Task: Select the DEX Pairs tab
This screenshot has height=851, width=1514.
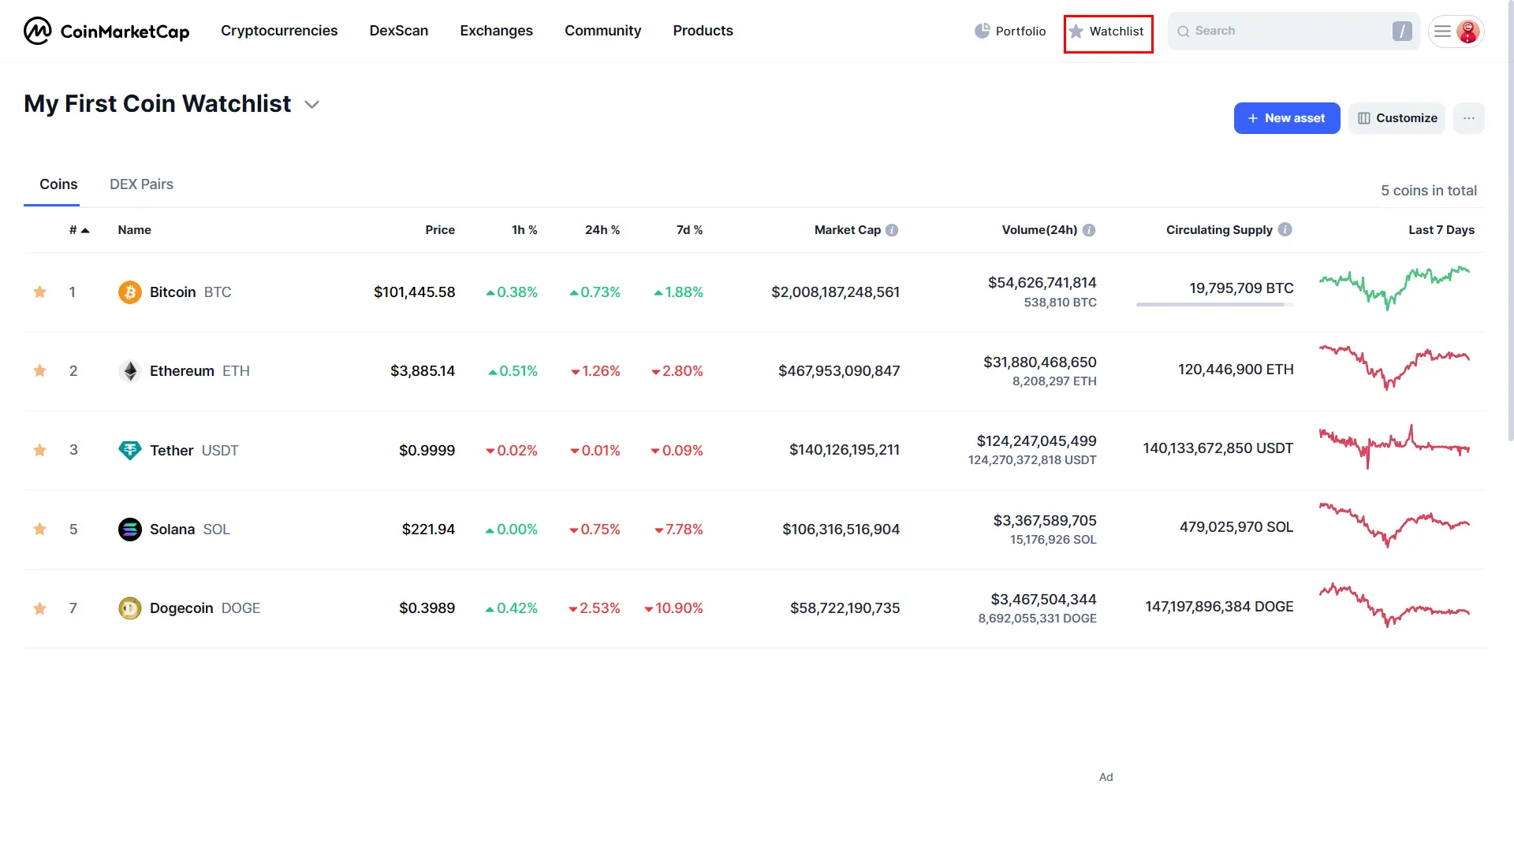Action: pyautogui.click(x=140, y=184)
